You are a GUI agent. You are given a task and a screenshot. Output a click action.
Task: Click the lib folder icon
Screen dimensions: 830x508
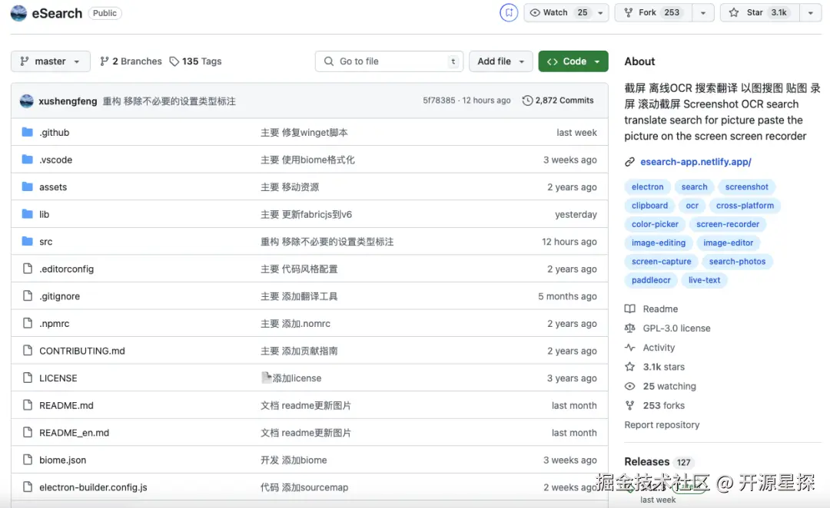(x=28, y=214)
